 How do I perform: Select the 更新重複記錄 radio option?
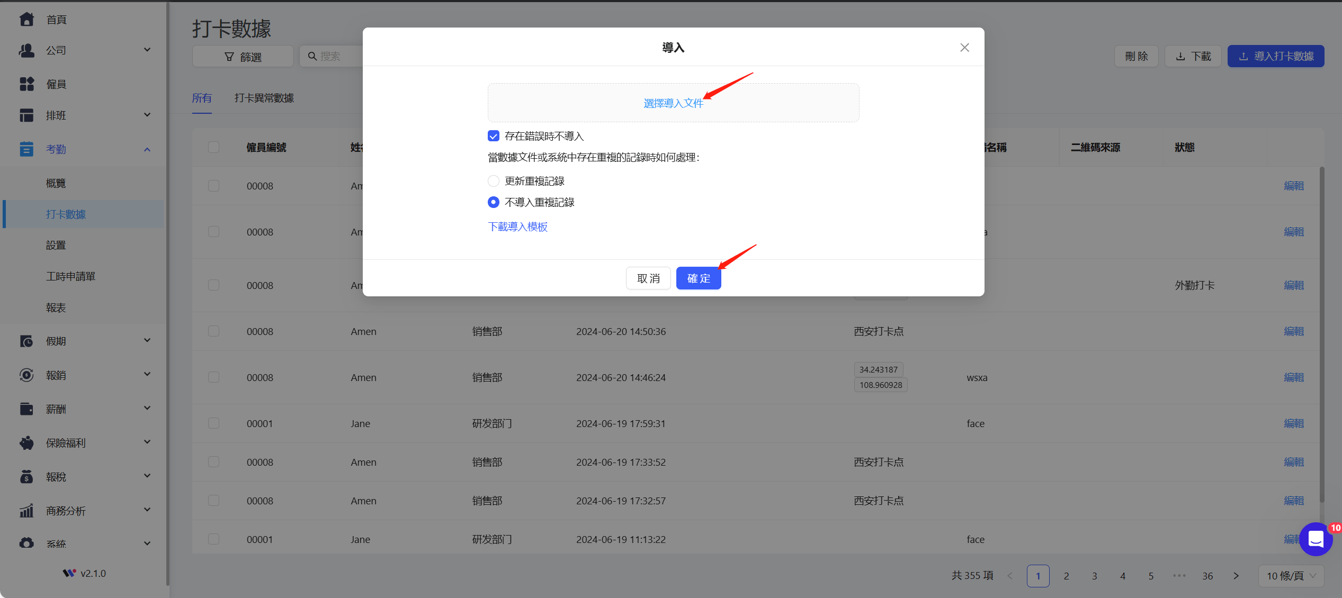click(x=493, y=180)
